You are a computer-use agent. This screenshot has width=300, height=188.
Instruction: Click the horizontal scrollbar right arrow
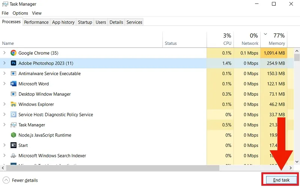pyautogui.click(x=291, y=168)
